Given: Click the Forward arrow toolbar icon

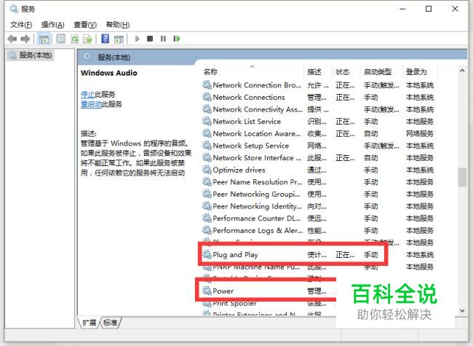Looking at the screenshot, I should [25, 39].
